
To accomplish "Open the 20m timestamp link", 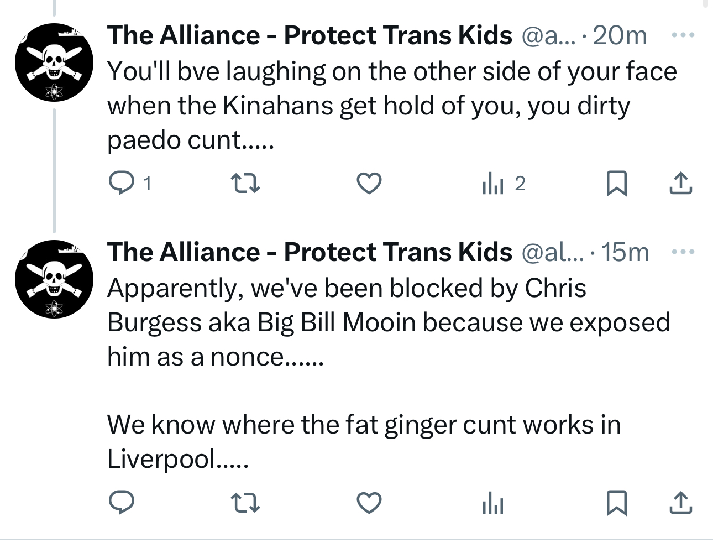I will tap(620, 35).
